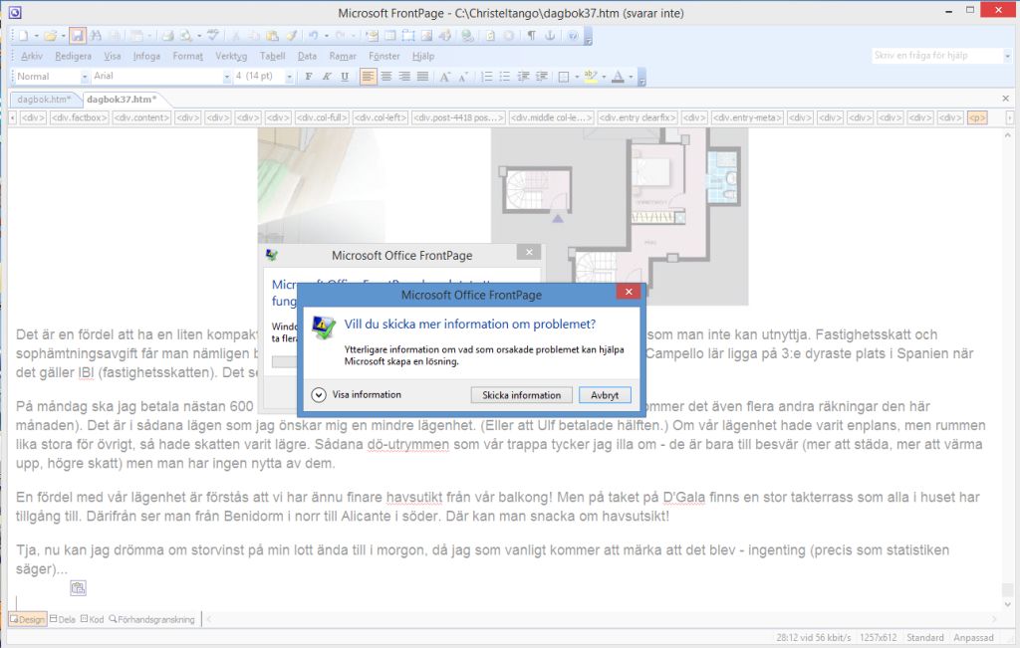
Task: Click the Open folder icon
Action: click(51, 35)
